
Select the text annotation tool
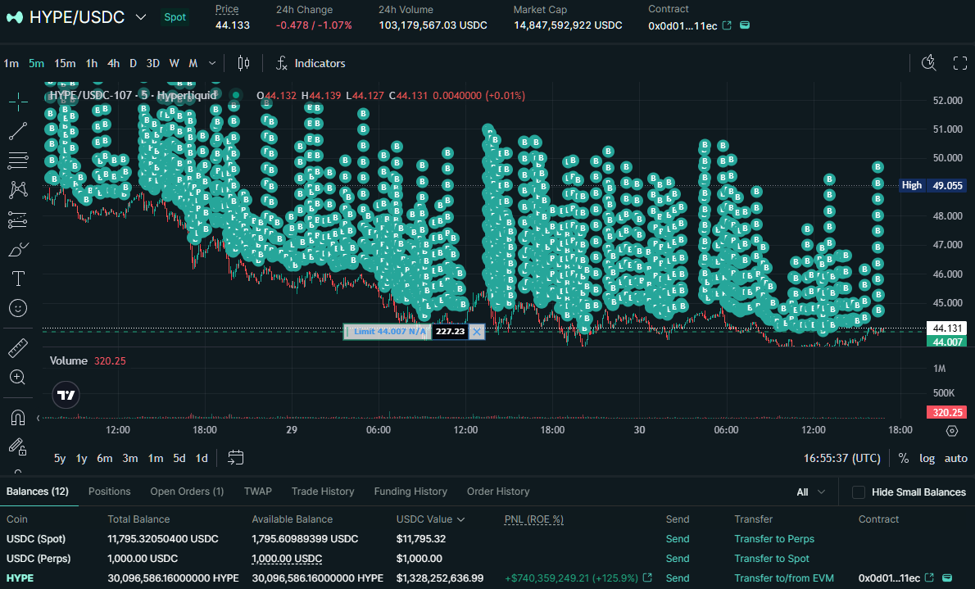18,279
